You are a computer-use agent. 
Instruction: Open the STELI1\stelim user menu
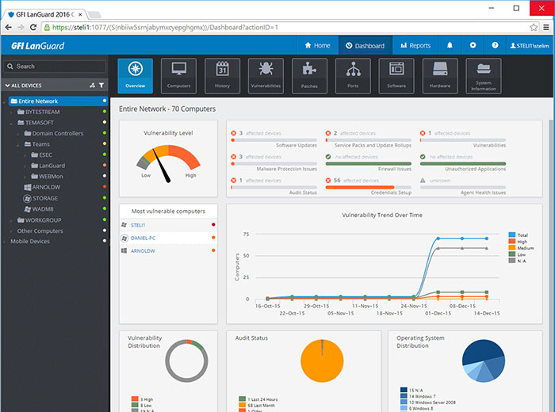[x=530, y=46]
